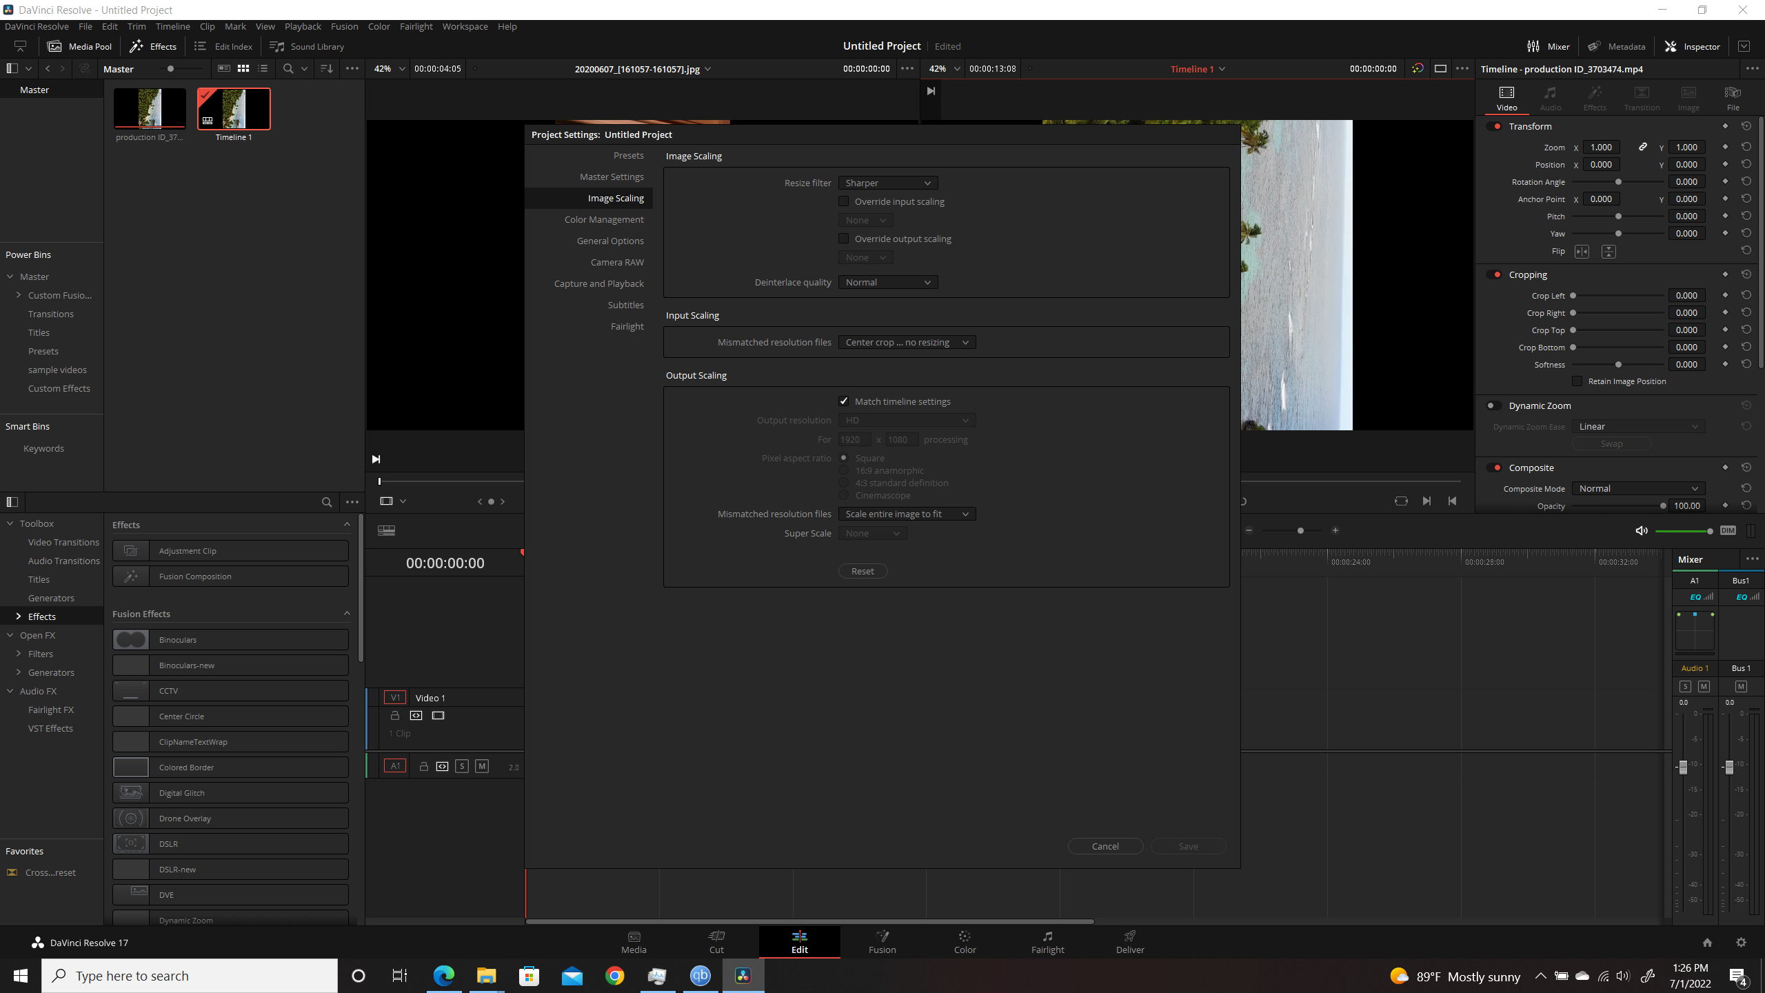This screenshot has width=1765, height=993.
Task: Collapse the Fusion Effects group
Action: pyautogui.click(x=347, y=614)
